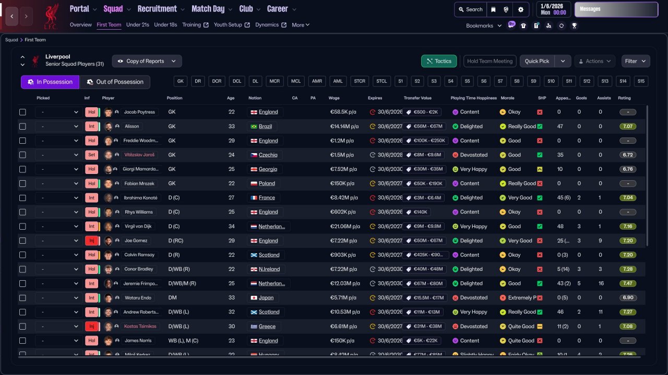Go back using the left arrow button
668x375 pixels.
tap(11, 16)
